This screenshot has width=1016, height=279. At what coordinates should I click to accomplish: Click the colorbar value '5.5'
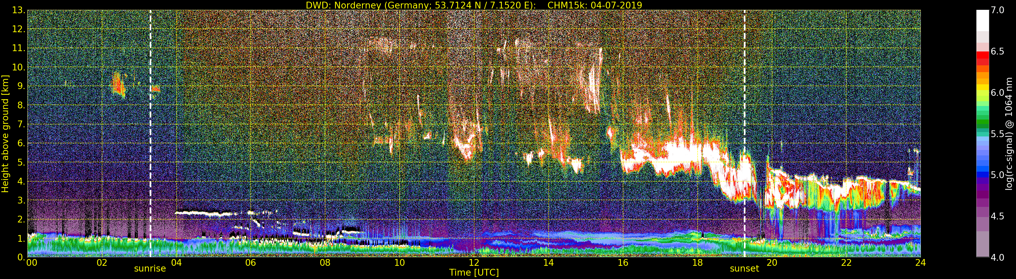[x=997, y=134]
